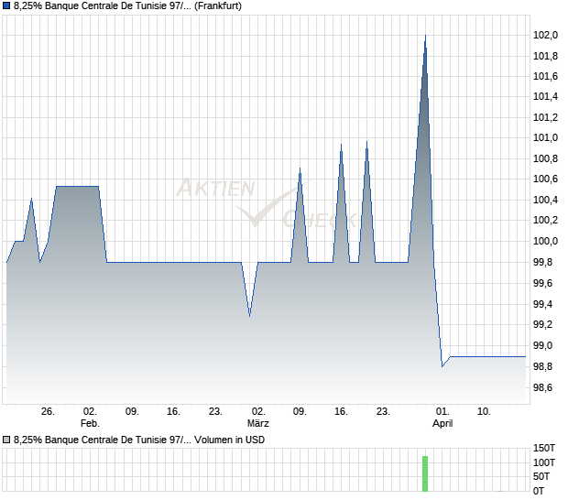Click the y-axis label 102,0
The height and width of the screenshot is (500, 568).
545,35
